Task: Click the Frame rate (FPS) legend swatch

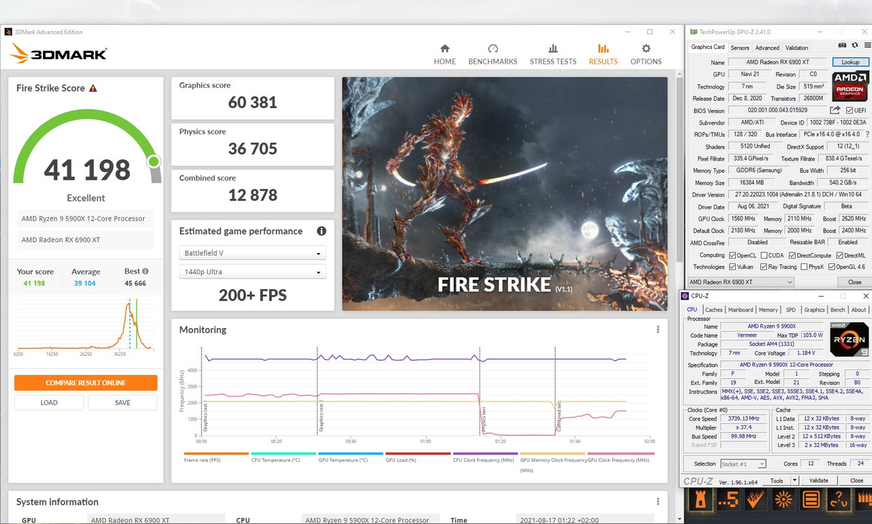Action: click(x=216, y=453)
